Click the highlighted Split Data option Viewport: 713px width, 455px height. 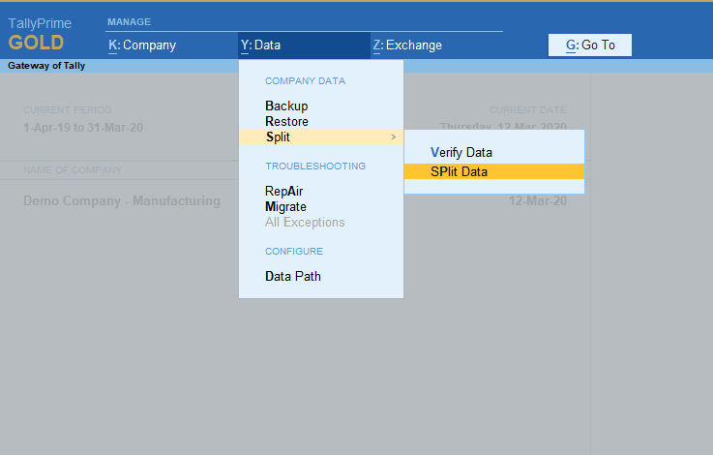point(460,171)
